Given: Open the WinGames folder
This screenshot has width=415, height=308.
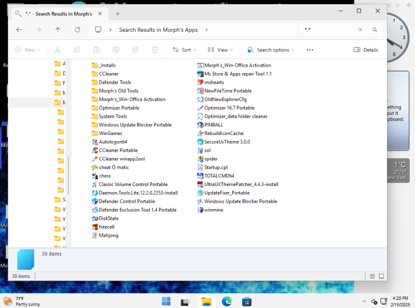Looking at the screenshot, I should point(107,134).
